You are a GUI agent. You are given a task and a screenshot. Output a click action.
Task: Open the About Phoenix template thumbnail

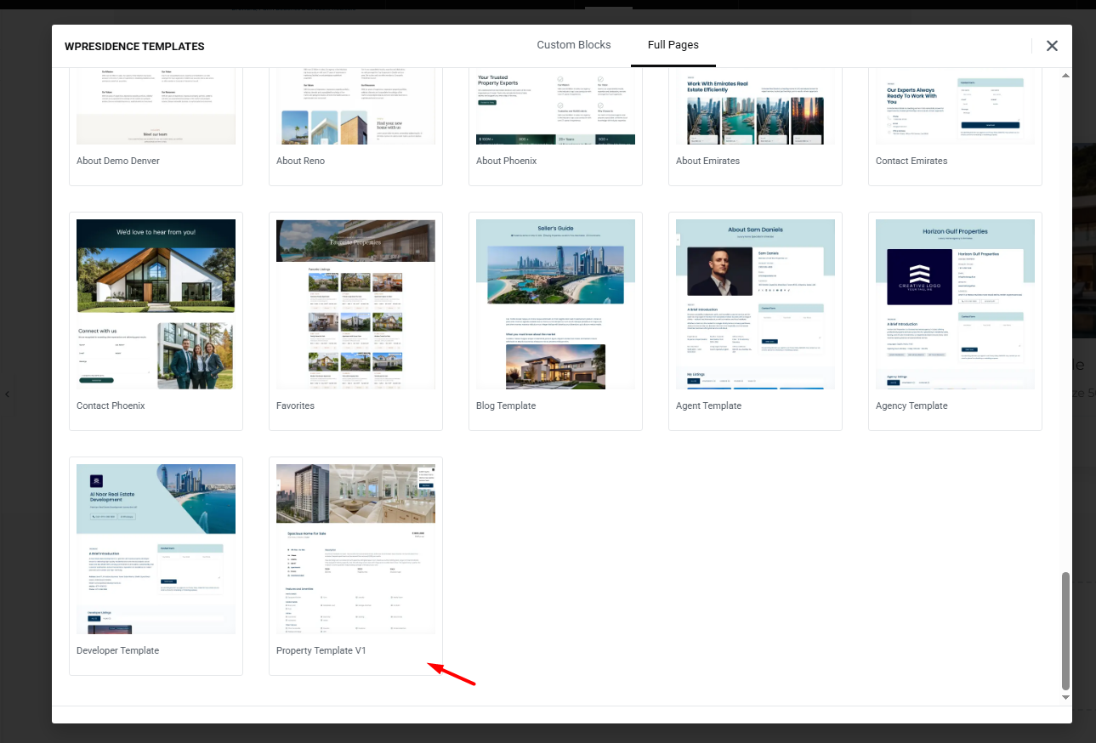[x=555, y=106]
